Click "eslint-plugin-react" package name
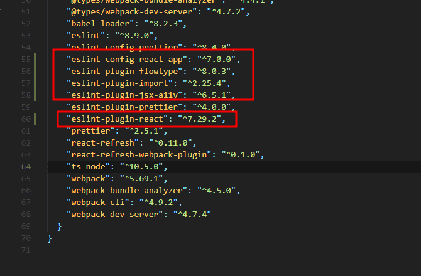 118,119
